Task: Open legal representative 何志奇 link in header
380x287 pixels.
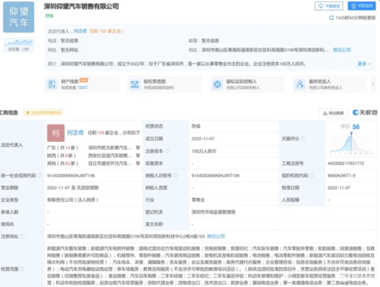Action: coord(80,31)
